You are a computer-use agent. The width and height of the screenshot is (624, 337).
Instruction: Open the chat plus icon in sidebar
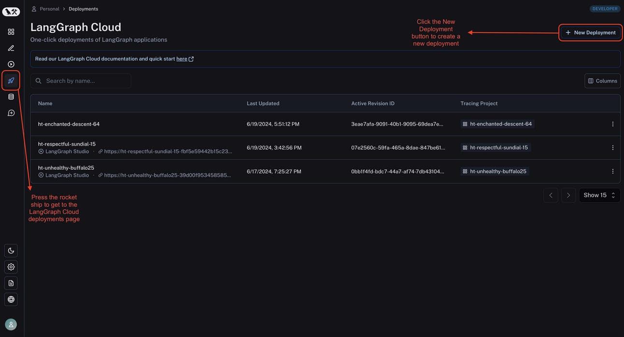point(11,113)
